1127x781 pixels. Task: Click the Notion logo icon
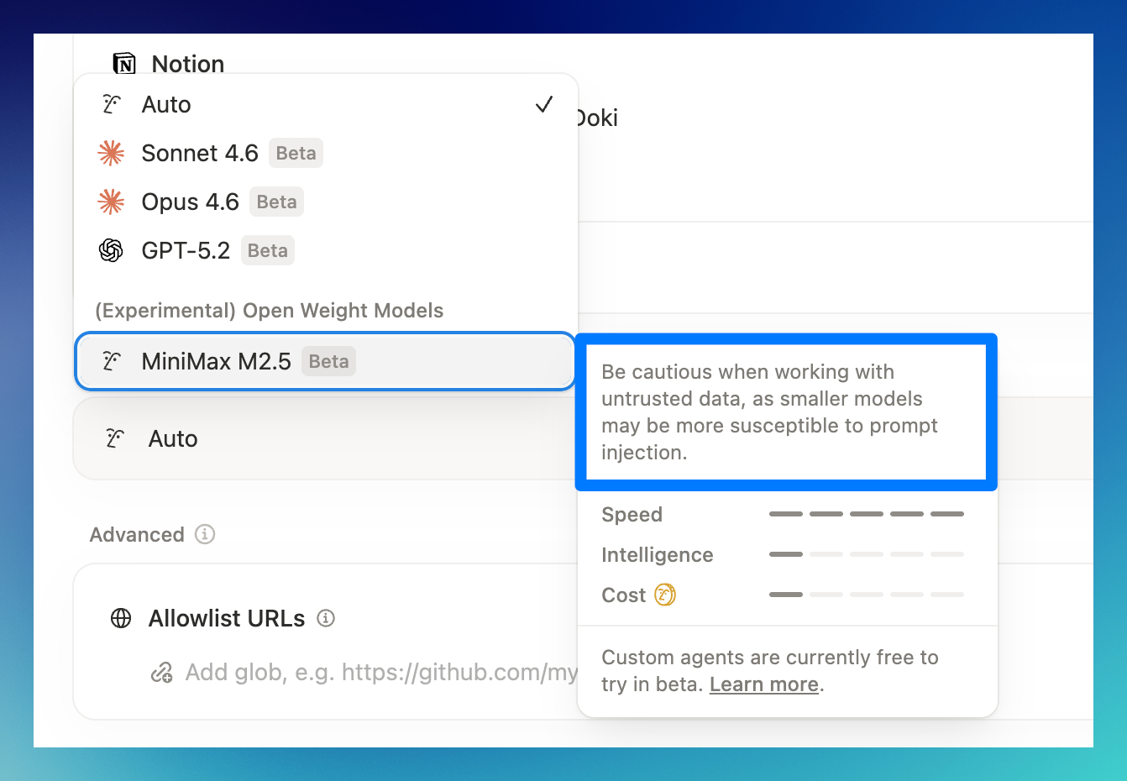124,64
